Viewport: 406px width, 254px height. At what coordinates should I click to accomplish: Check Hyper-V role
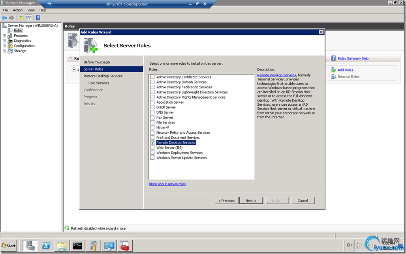click(152, 127)
